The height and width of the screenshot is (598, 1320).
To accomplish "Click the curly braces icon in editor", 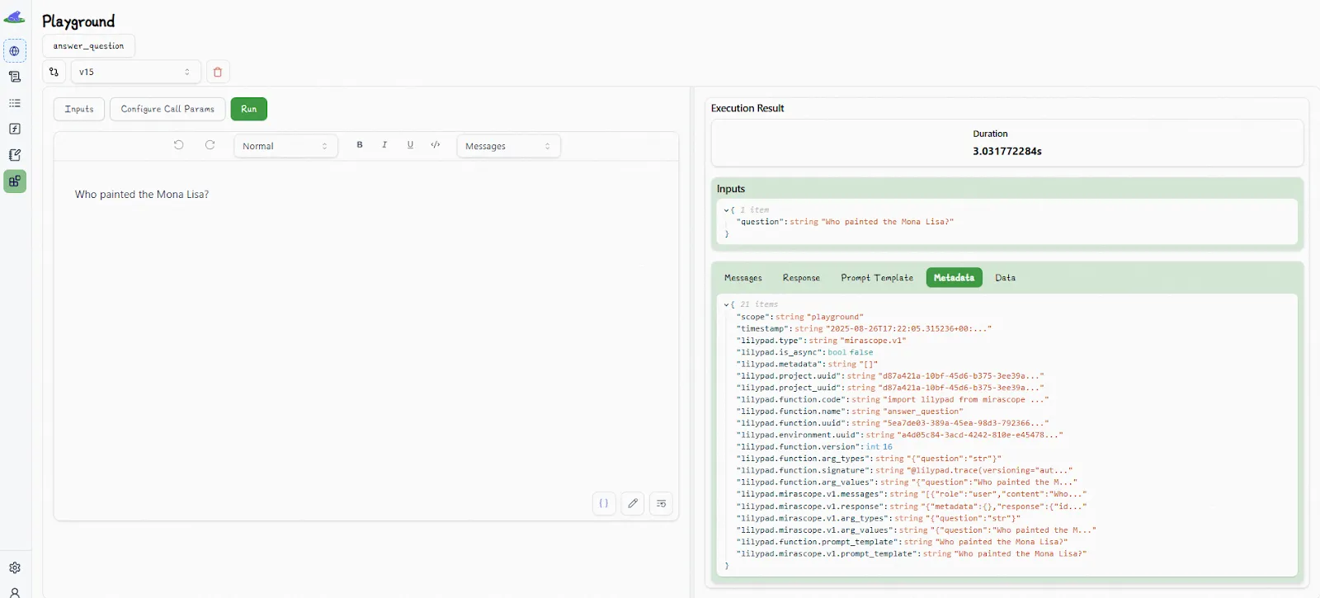I will (604, 503).
